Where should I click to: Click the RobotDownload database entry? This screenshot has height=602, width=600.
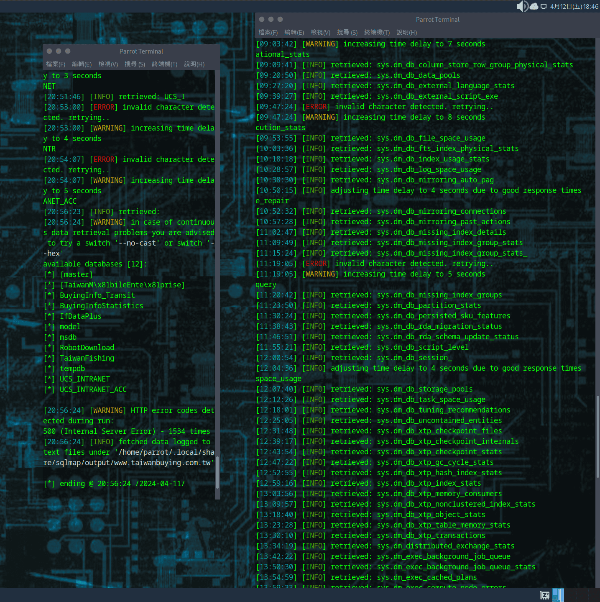tap(79, 348)
